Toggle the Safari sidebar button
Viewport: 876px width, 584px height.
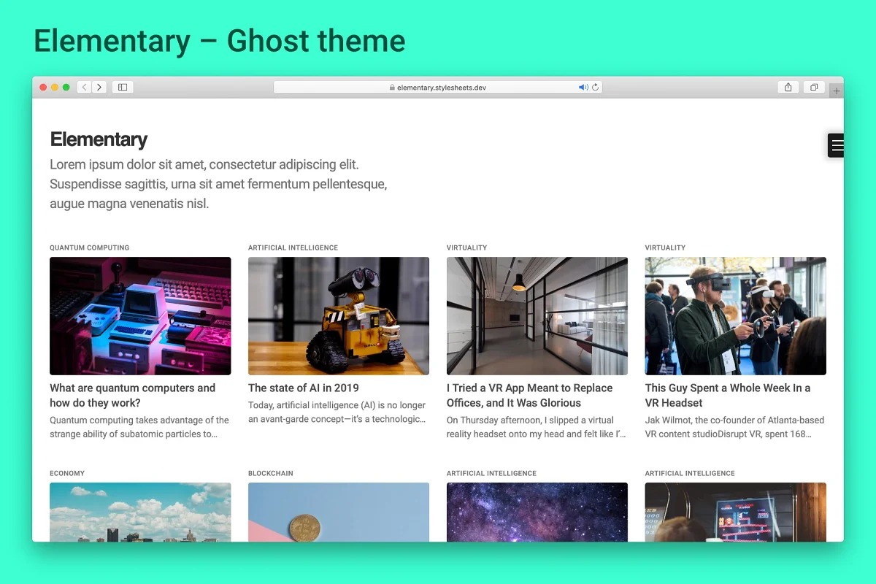(x=123, y=88)
